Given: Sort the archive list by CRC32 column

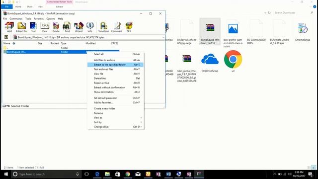Looking at the screenshot, I should click(115, 43).
